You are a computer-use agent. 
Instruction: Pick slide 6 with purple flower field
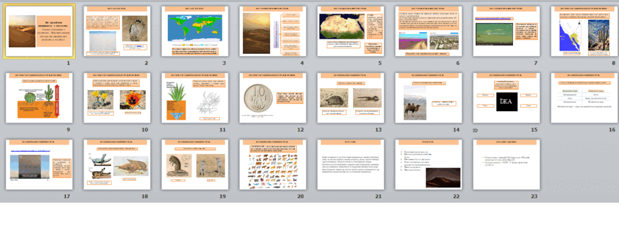(x=429, y=32)
